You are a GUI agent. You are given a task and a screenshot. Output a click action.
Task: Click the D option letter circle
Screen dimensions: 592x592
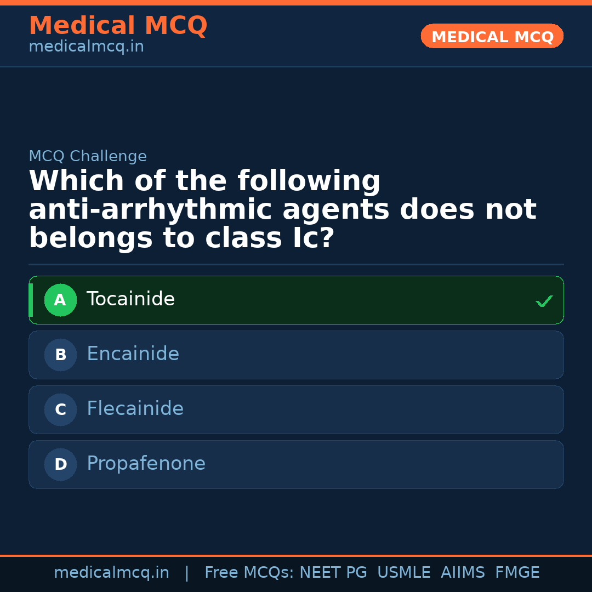coord(60,465)
